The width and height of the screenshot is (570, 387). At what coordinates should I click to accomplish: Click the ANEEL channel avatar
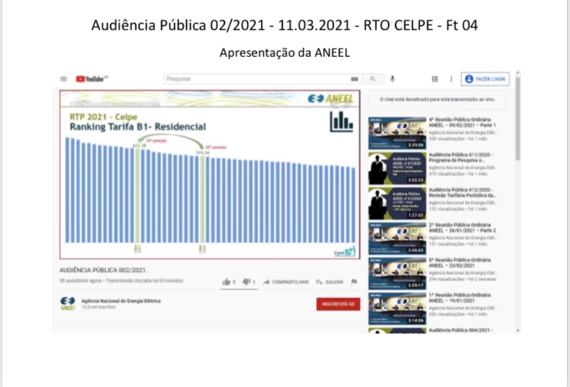tap(68, 303)
